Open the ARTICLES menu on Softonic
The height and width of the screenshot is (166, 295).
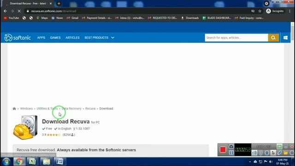[x=72, y=38]
